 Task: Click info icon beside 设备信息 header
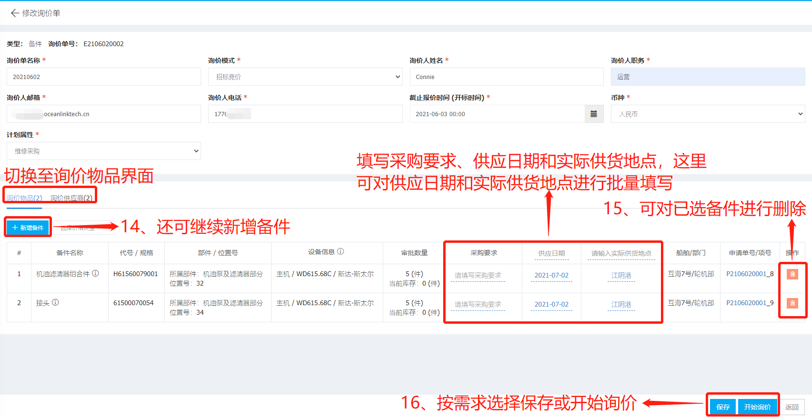(340, 251)
